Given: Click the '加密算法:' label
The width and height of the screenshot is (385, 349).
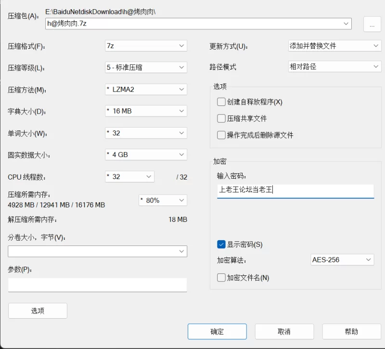Looking at the screenshot, I should coord(231,260).
